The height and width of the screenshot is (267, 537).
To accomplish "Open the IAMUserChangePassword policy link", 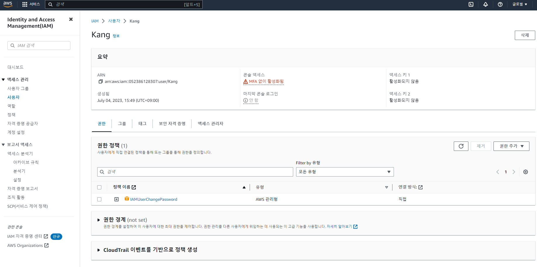I will click(x=154, y=199).
